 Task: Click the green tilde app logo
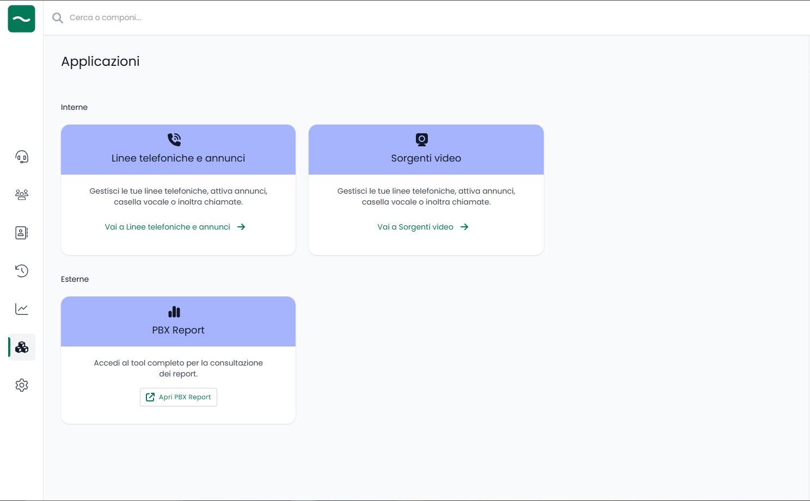pyautogui.click(x=21, y=19)
